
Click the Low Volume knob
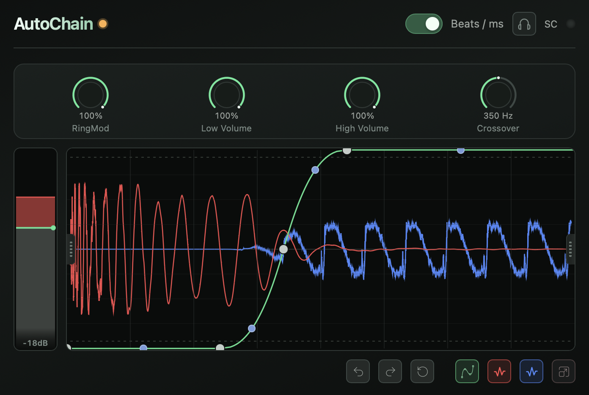tap(227, 95)
